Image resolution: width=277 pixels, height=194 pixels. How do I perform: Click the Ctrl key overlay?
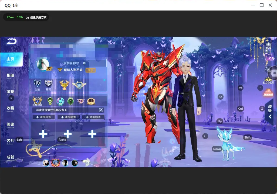[241, 109]
